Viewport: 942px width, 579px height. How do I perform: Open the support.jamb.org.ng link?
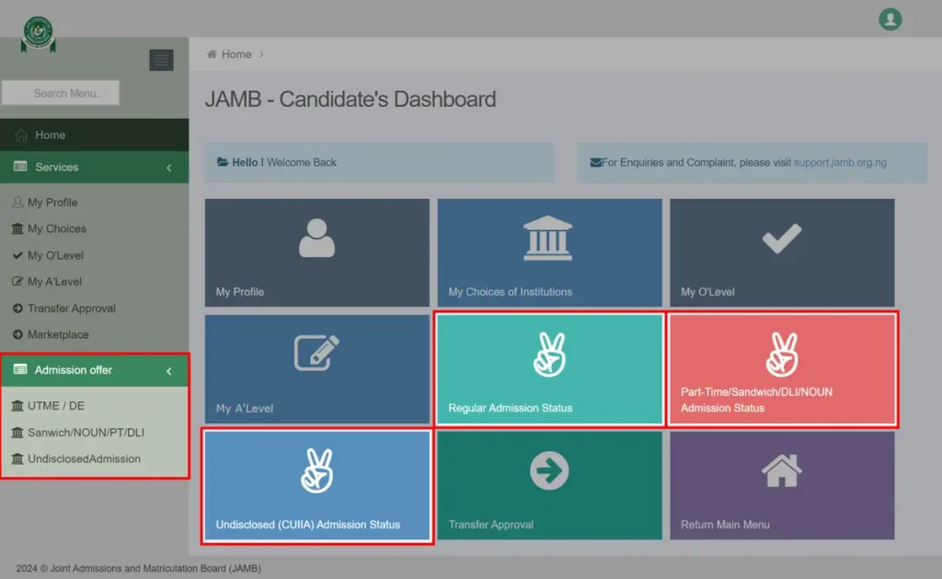click(840, 162)
